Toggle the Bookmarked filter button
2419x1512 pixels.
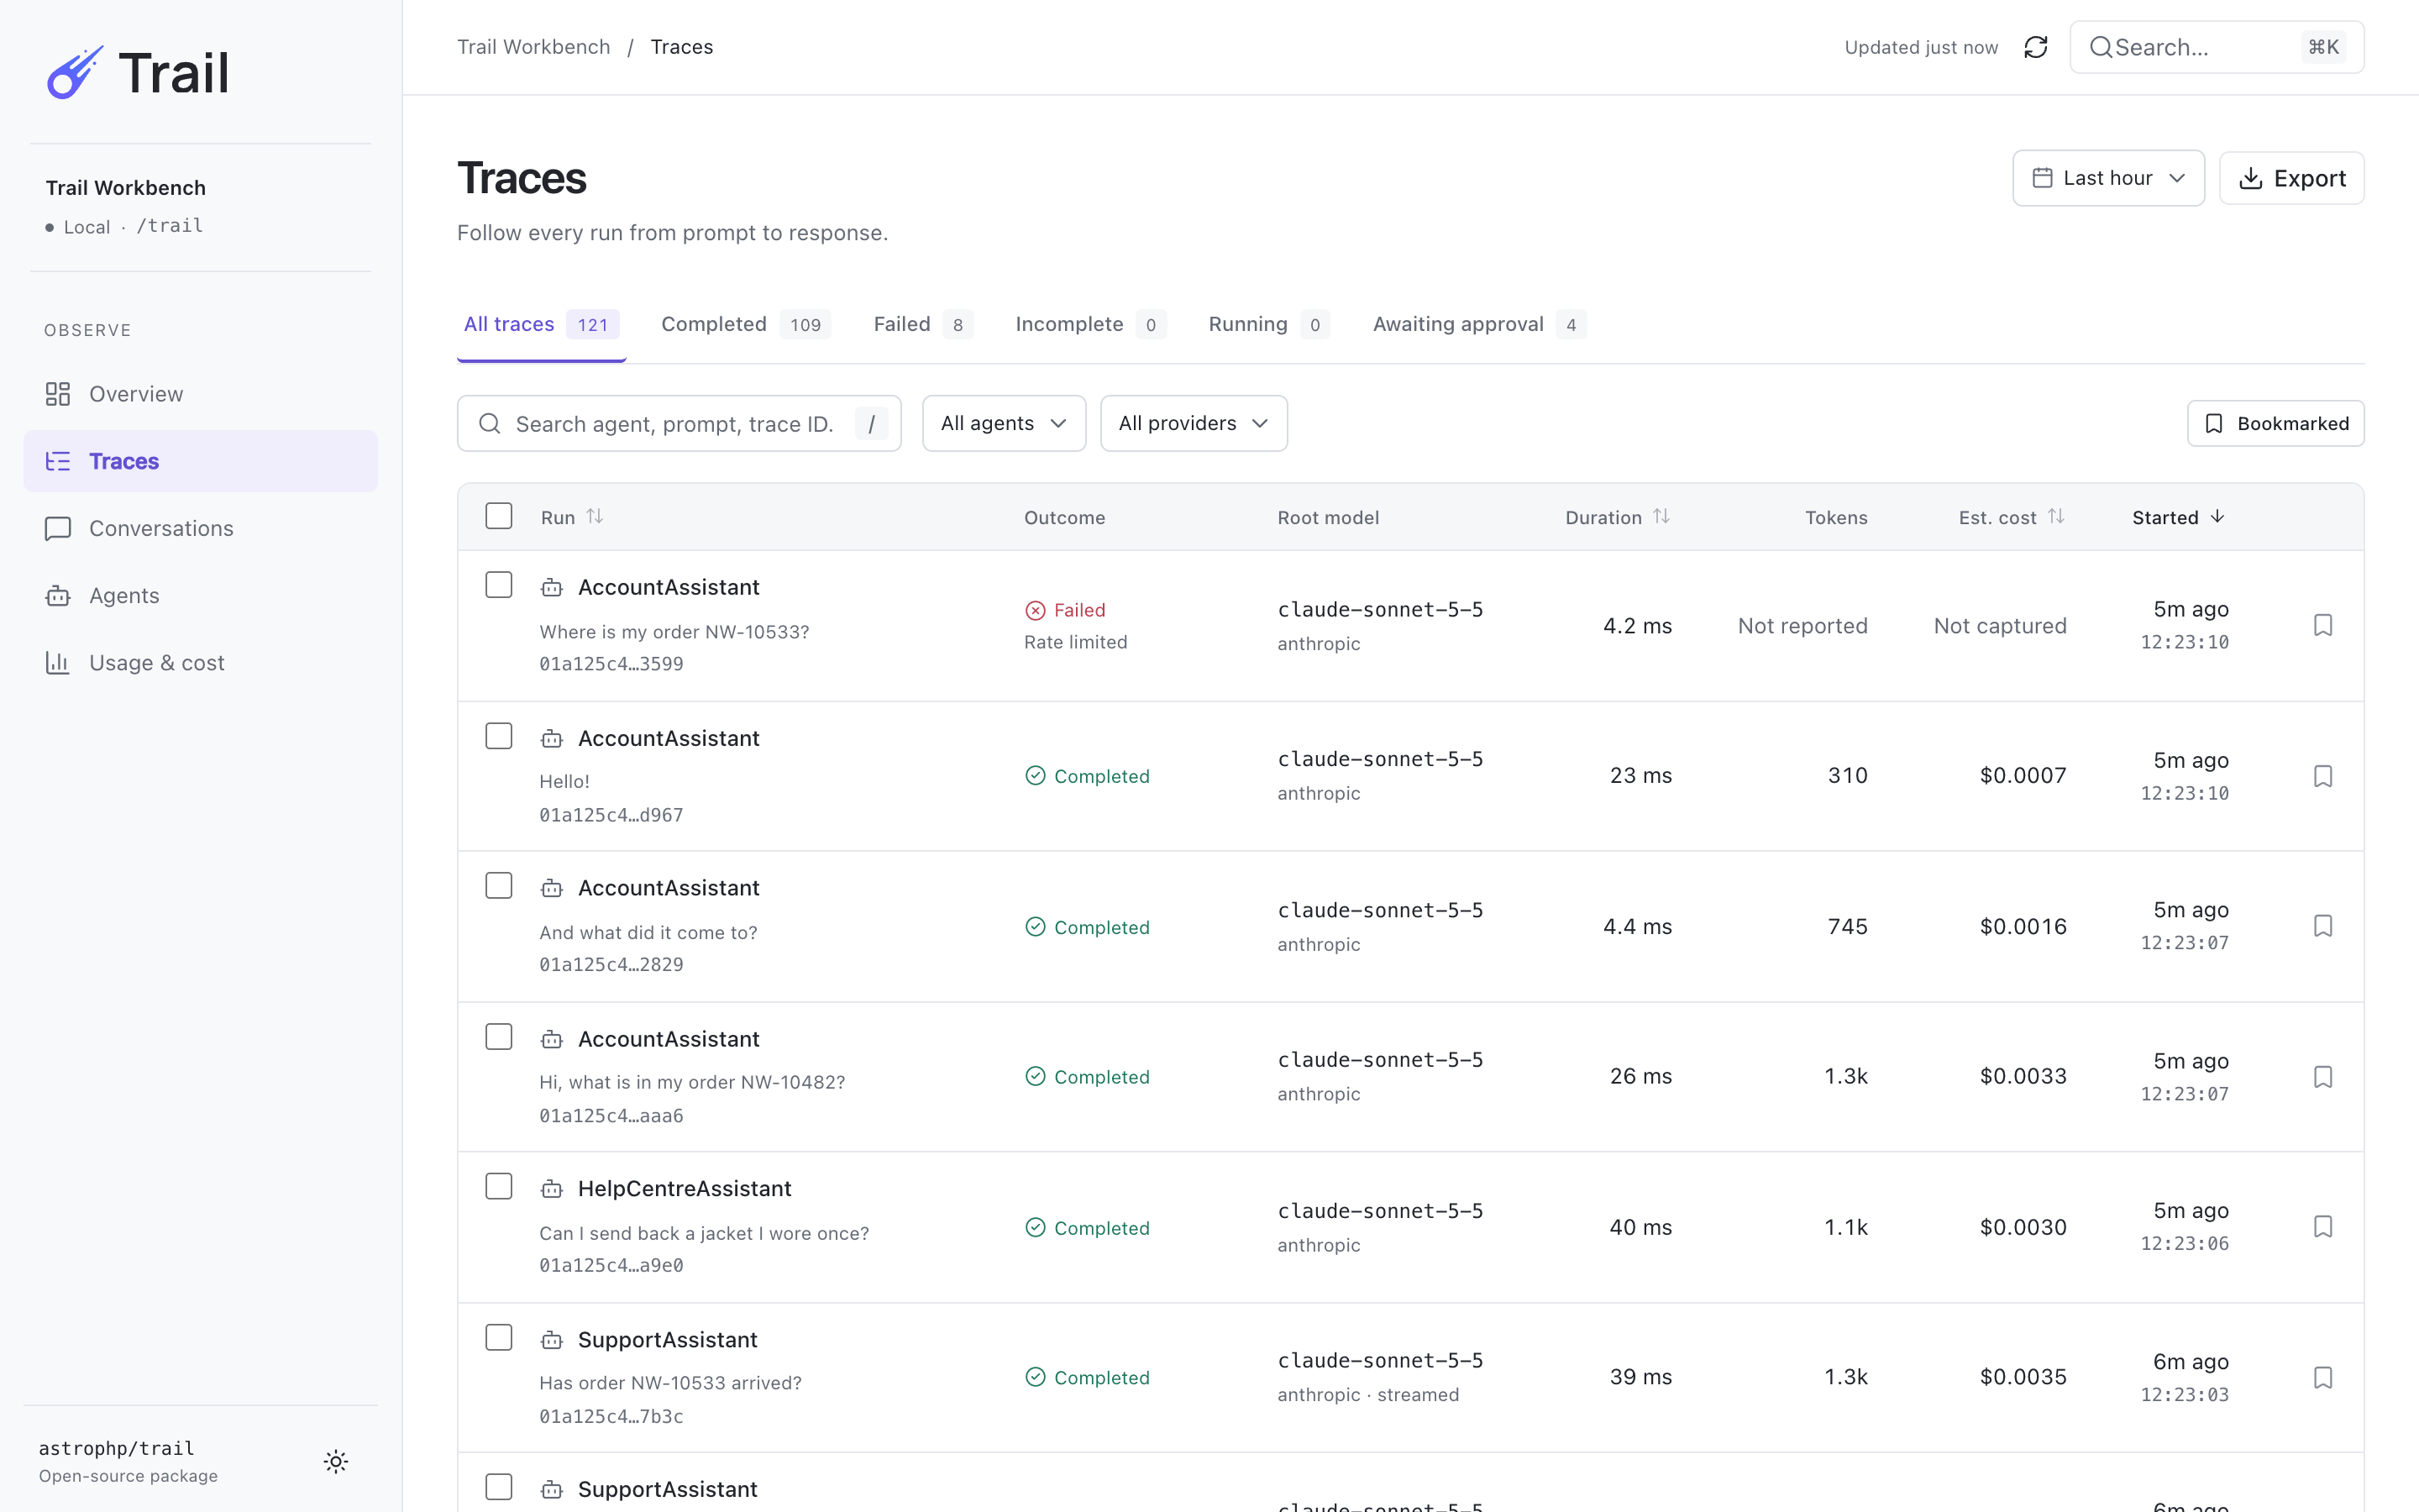[x=2275, y=424]
